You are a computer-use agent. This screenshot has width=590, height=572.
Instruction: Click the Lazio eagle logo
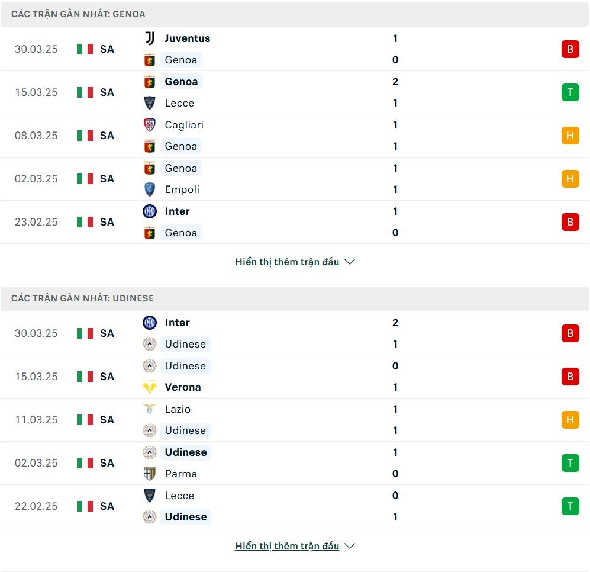point(150,409)
